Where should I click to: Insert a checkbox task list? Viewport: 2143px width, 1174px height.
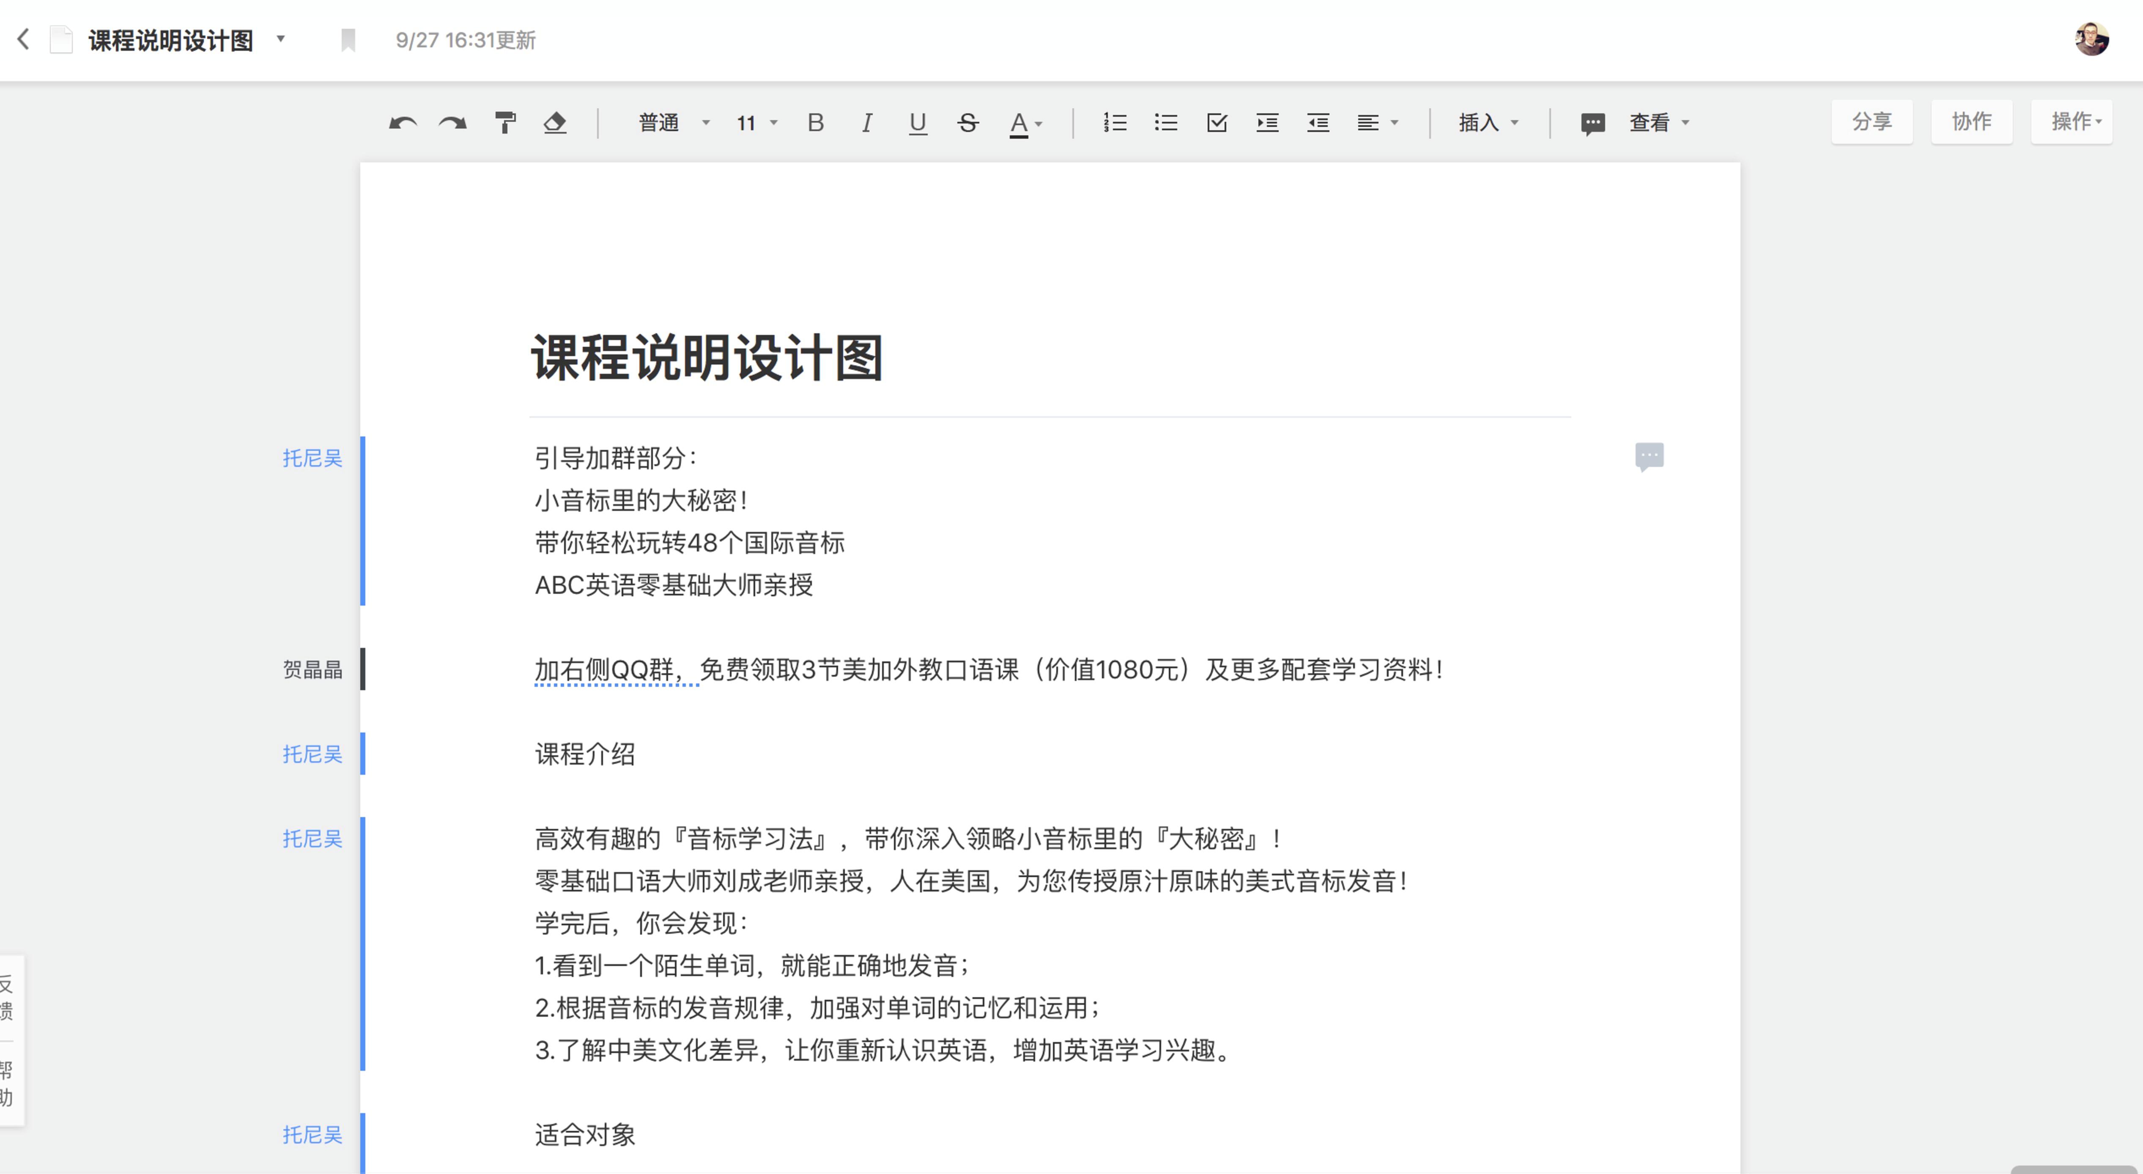[1216, 123]
